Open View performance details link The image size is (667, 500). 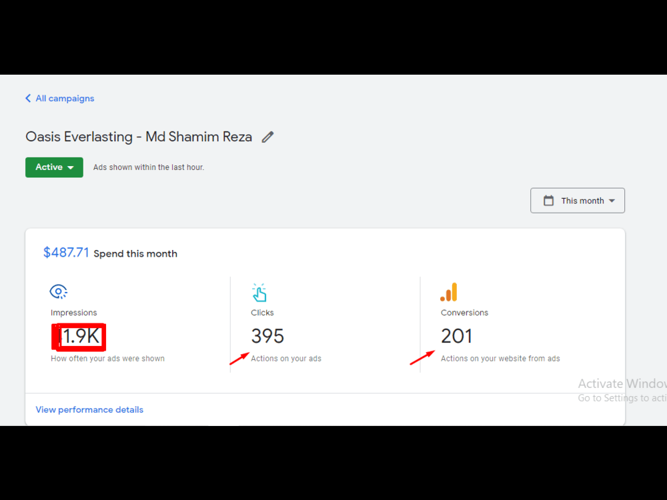point(89,409)
